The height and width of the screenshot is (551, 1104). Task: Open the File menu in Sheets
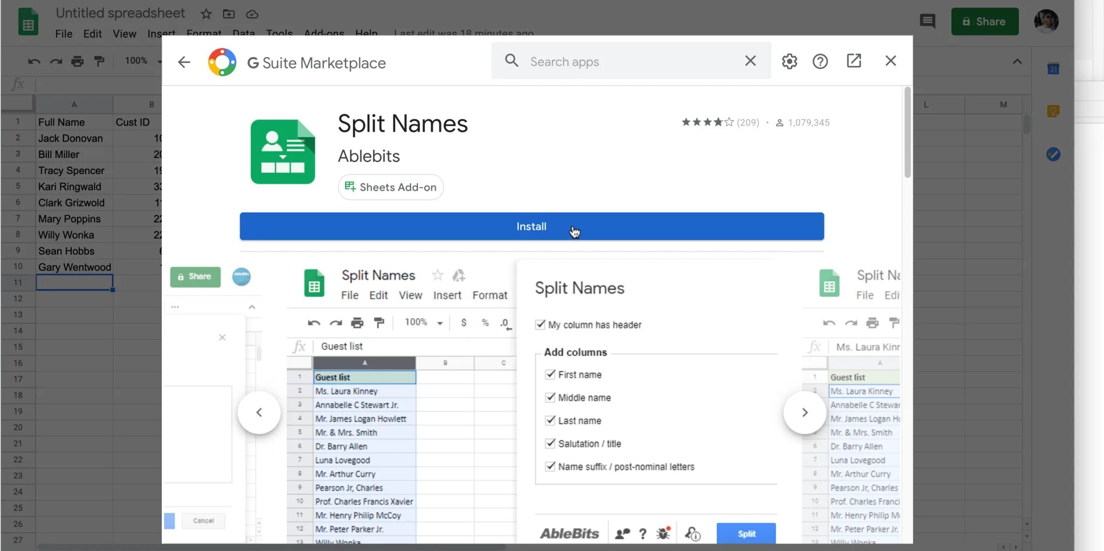click(64, 34)
